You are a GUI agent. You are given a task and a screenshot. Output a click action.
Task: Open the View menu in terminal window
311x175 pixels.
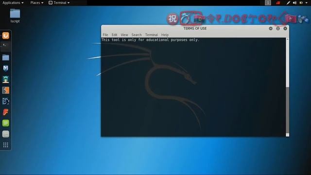tap(124, 35)
